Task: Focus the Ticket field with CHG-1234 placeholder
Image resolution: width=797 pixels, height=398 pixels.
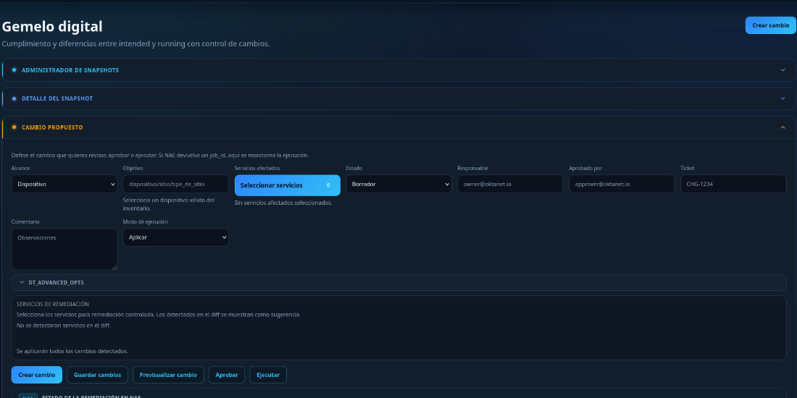Action: (x=733, y=184)
